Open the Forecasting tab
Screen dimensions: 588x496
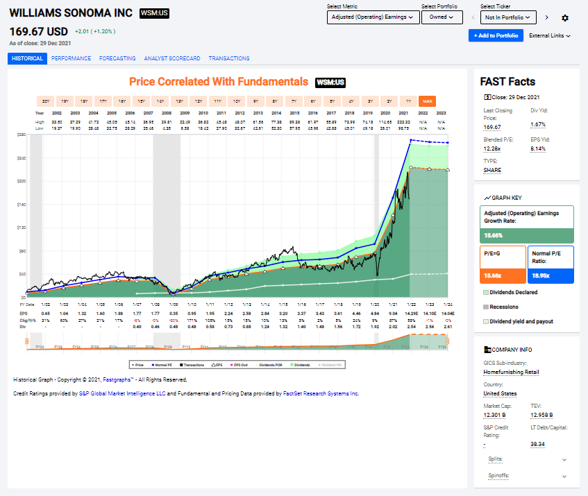tap(117, 58)
